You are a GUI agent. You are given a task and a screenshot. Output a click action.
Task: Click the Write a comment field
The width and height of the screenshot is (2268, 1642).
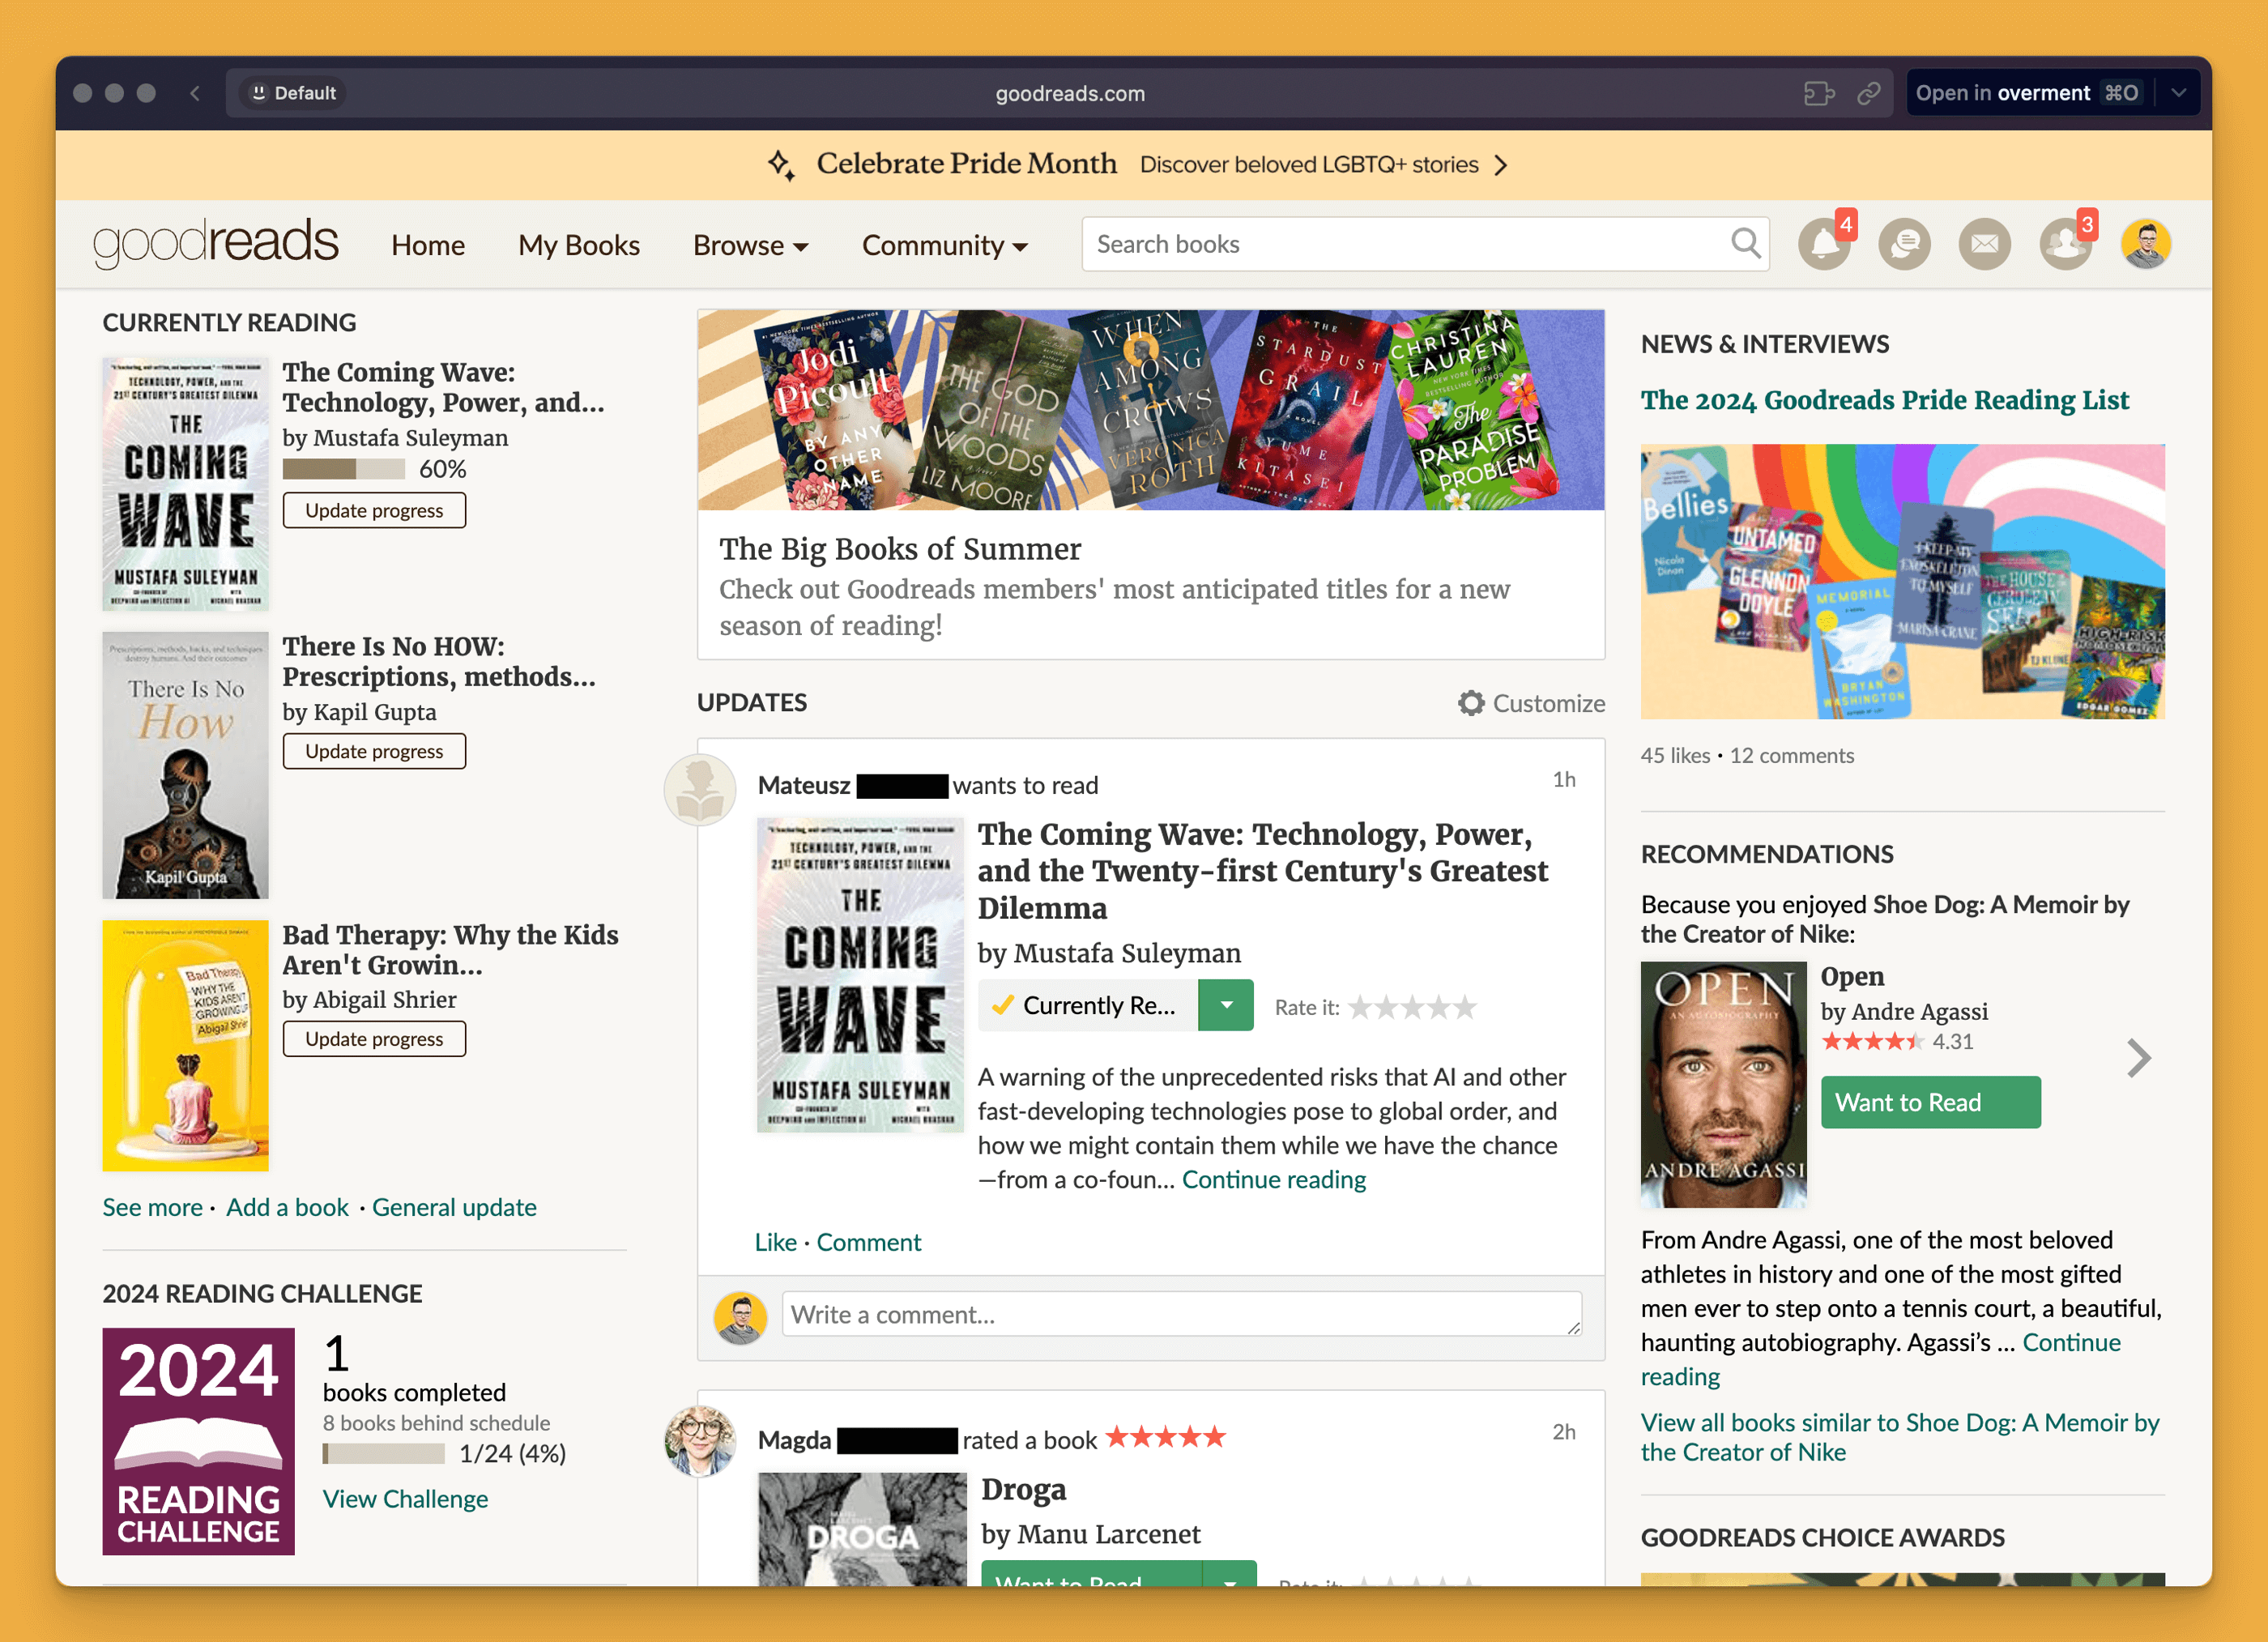[x=1180, y=1314]
